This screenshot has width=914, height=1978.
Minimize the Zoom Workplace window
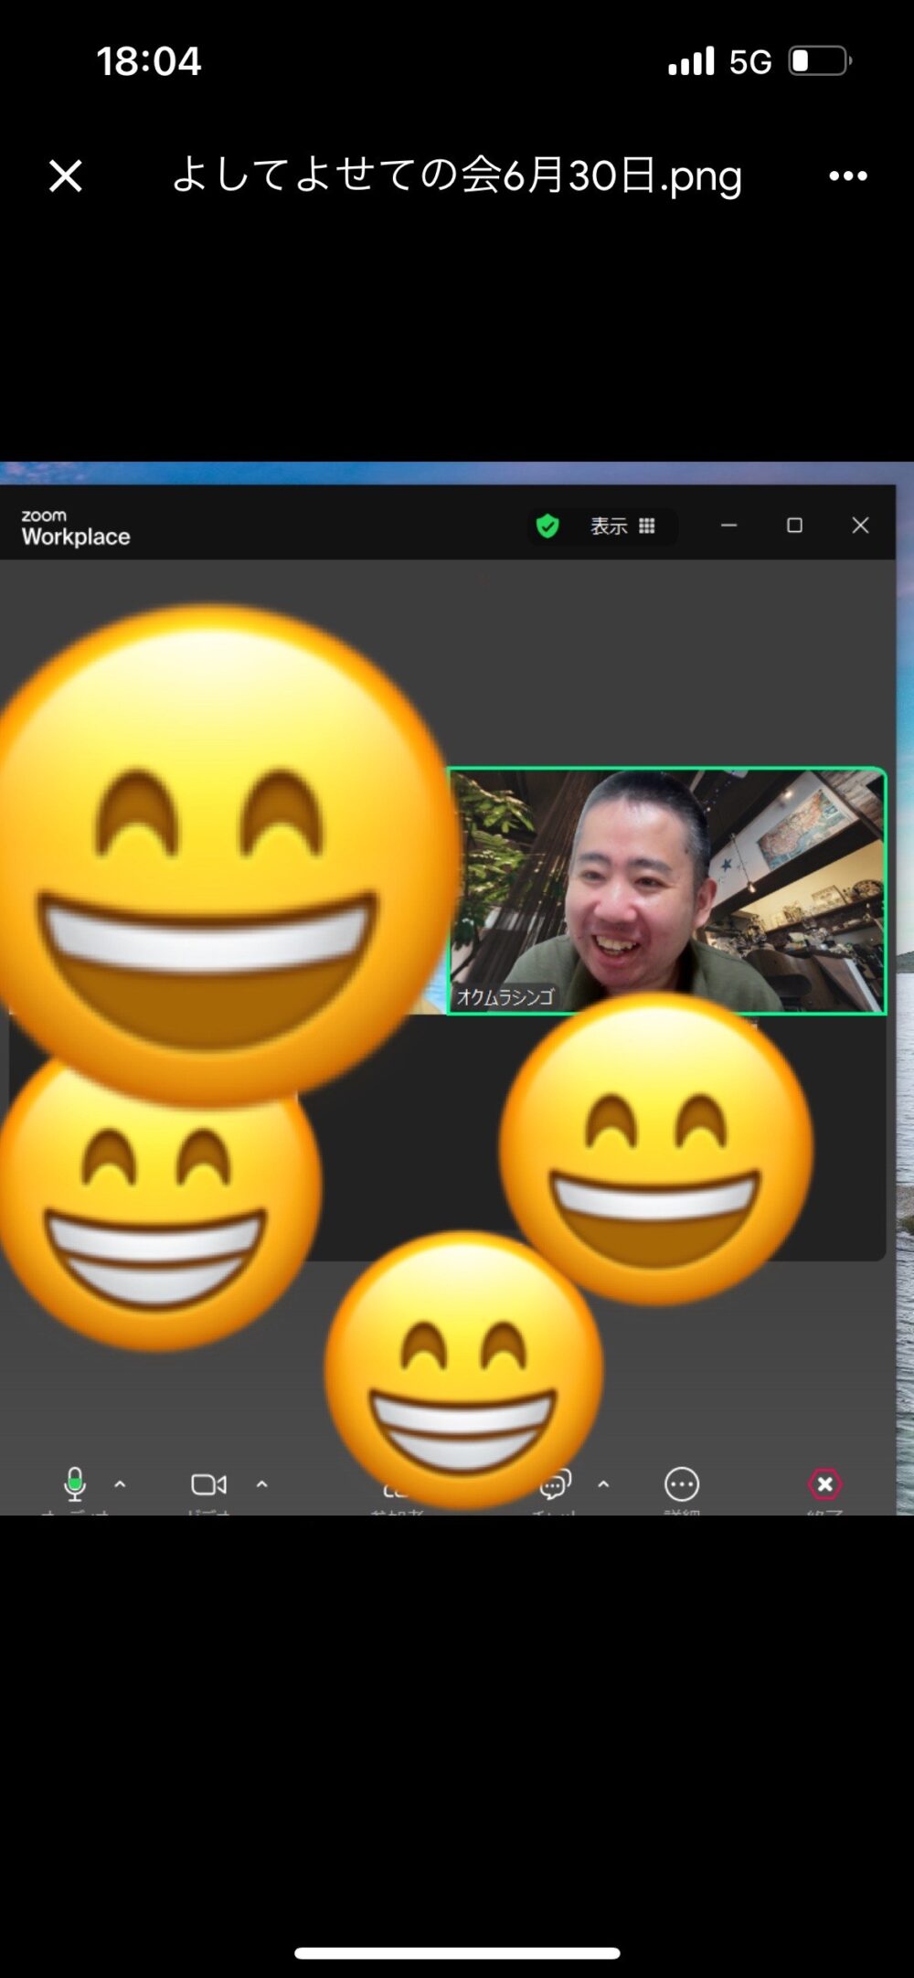click(x=728, y=526)
